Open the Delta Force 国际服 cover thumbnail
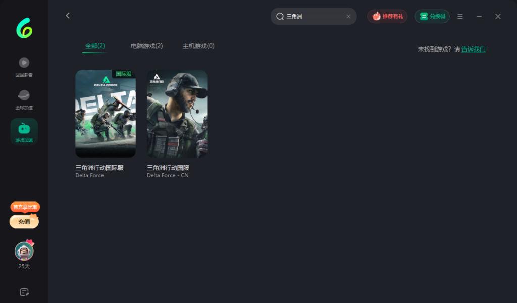 pos(106,114)
